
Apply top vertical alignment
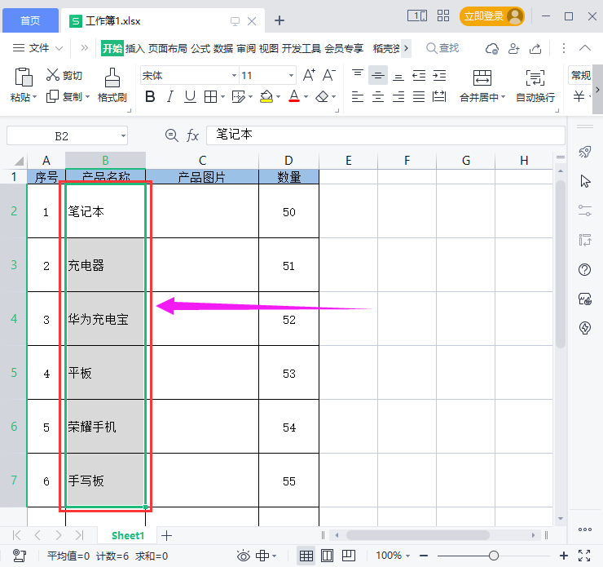pyautogui.click(x=358, y=75)
